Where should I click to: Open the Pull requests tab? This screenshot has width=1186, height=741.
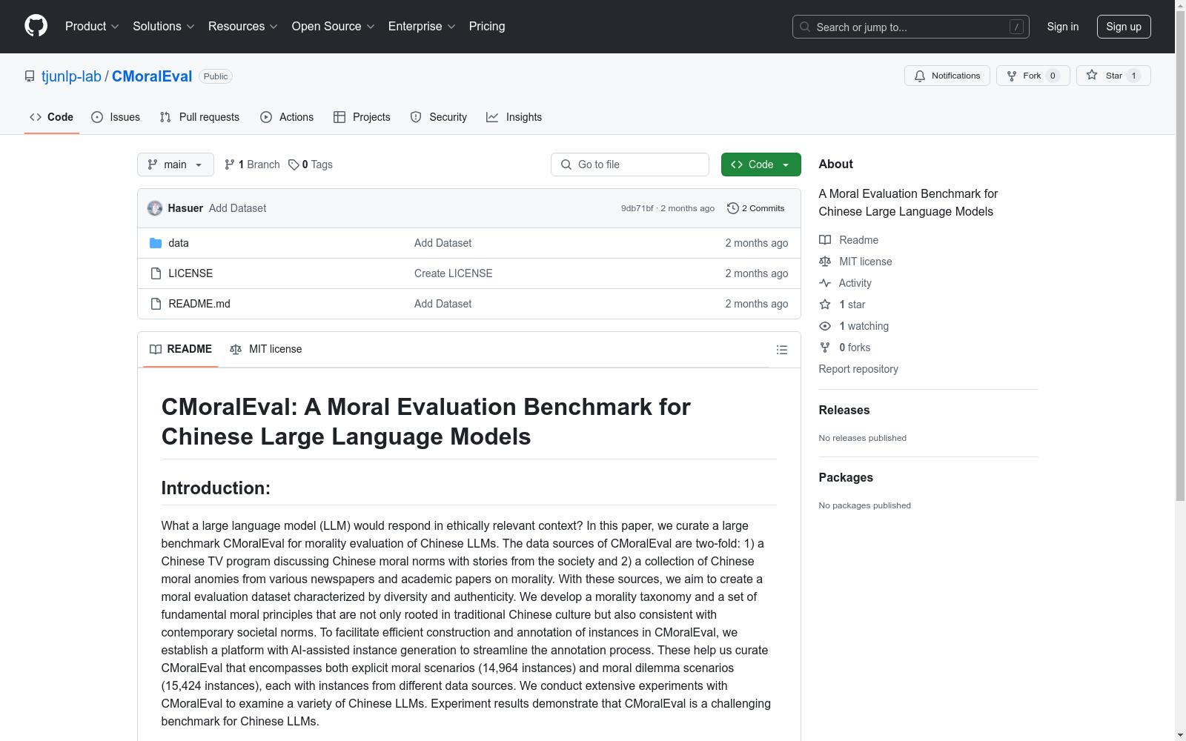[199, 117]
